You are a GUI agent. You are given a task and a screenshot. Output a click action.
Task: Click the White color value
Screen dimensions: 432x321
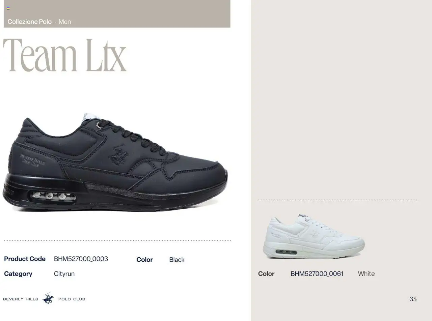click(x=366, y=274)
